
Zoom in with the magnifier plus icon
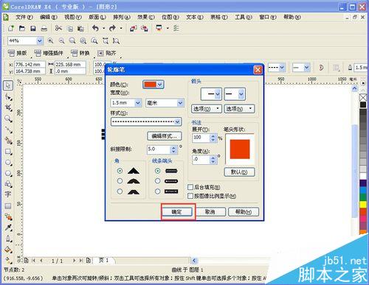coord(50,41)
